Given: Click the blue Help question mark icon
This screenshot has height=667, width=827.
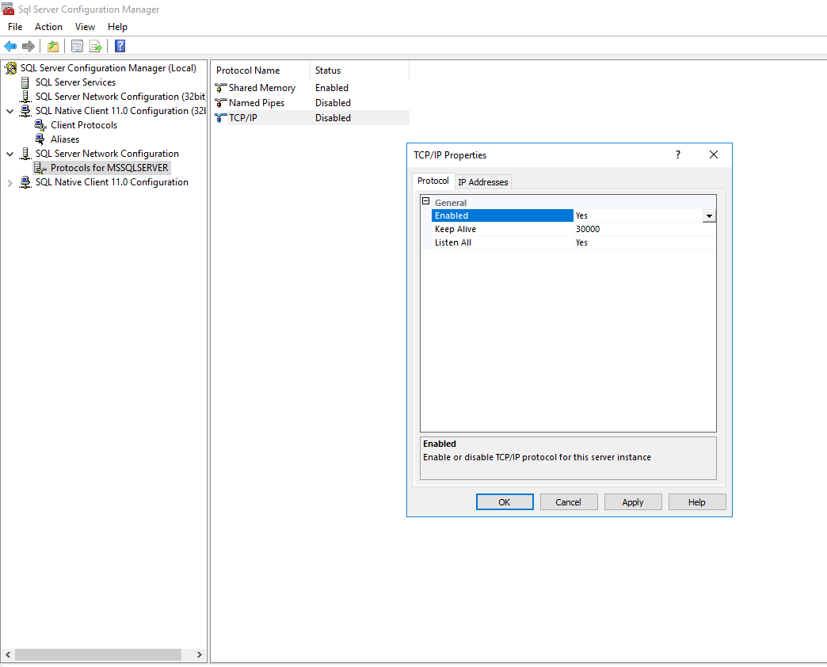Looking at the screenshot, I should point(120,46).
